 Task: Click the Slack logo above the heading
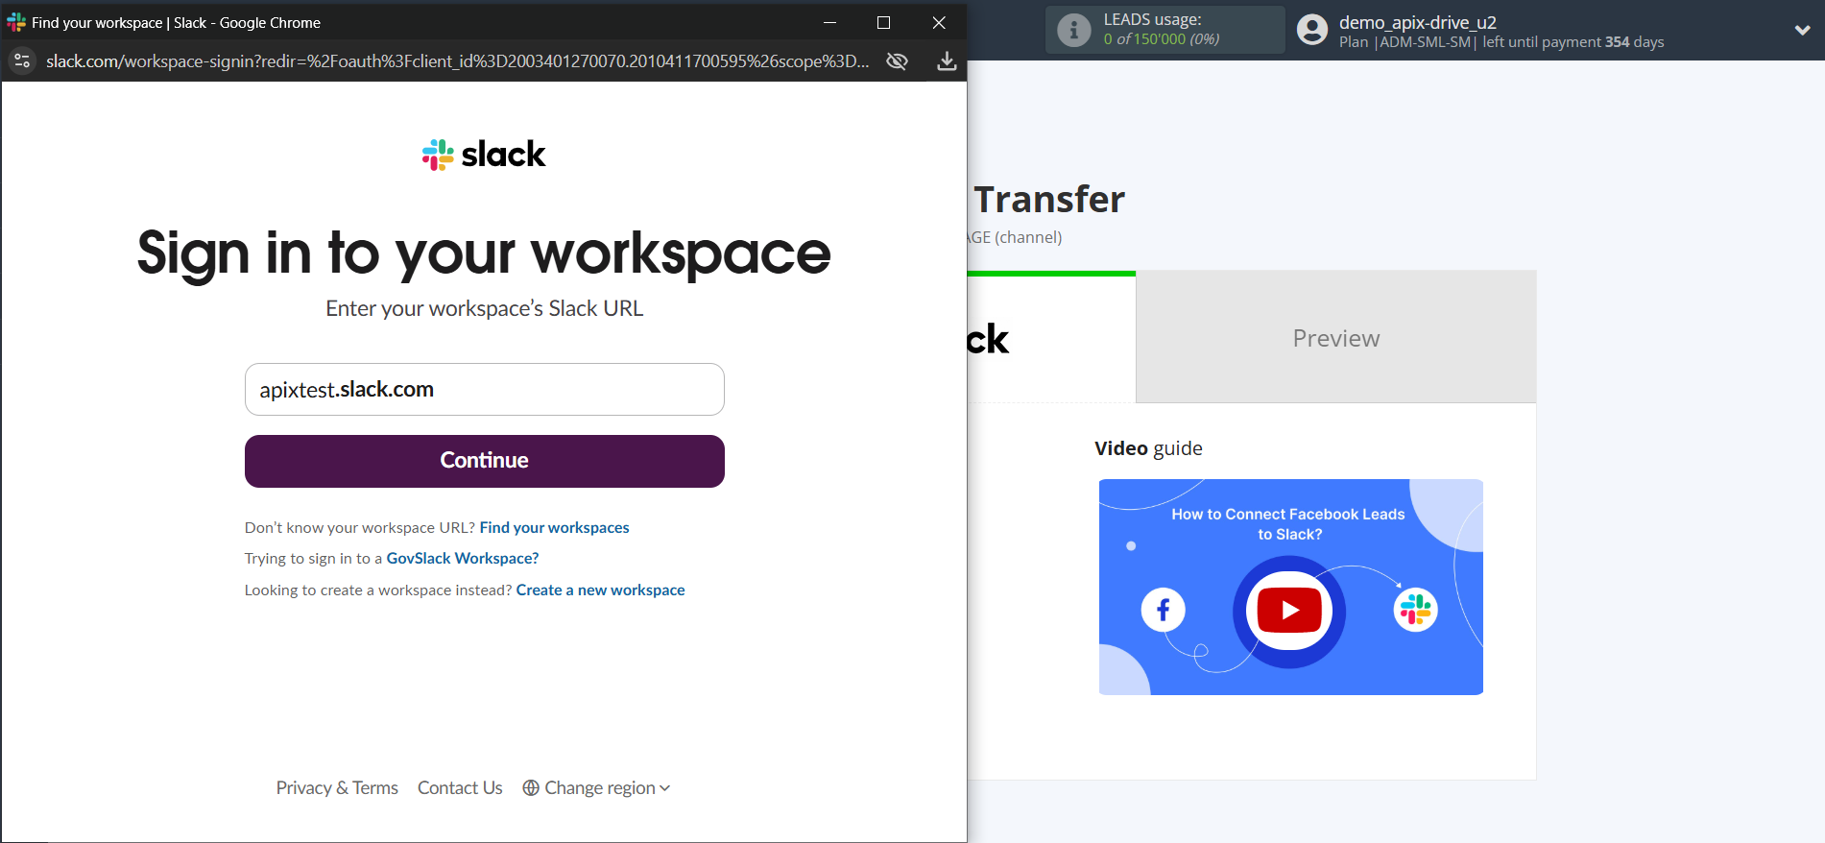(484, 155)
